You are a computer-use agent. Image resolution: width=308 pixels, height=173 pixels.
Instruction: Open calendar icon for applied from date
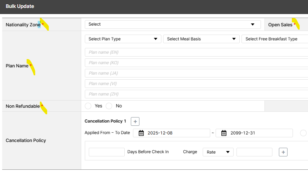pyautogui.click(x=141, y=133)
